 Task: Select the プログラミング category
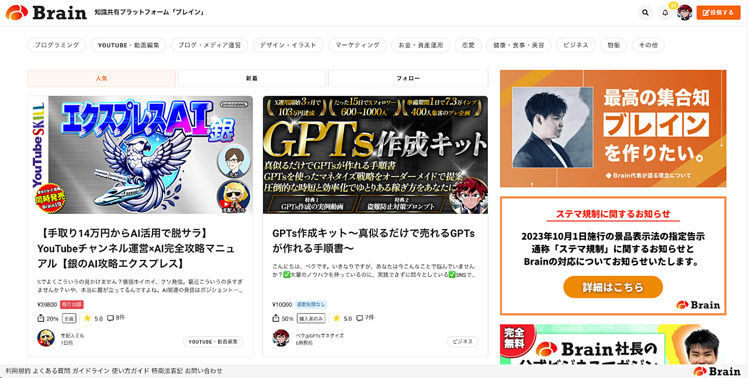click(57, 45)
